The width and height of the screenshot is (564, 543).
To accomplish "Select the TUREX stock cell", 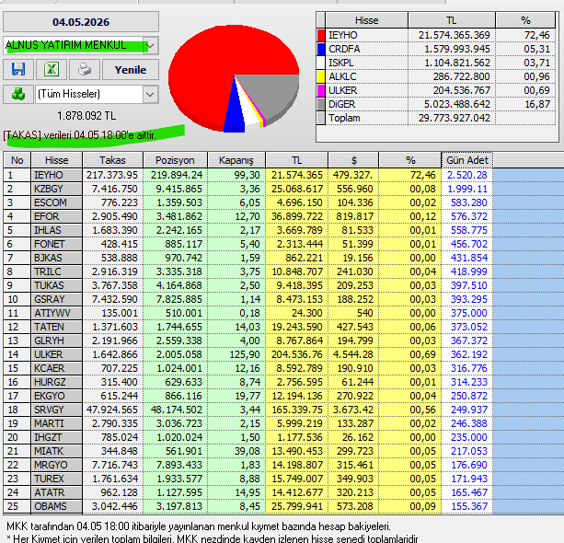I will tap(56, 479).
